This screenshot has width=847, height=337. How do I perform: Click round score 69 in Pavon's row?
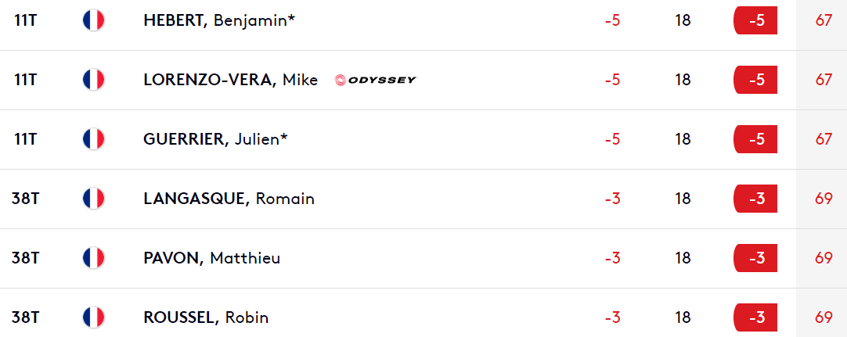point(824,258)
